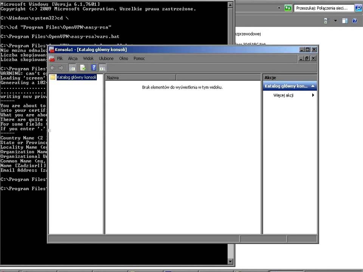Open the Akcja menu
Viewport: 363px width, 272px height.
click(73, 59)
